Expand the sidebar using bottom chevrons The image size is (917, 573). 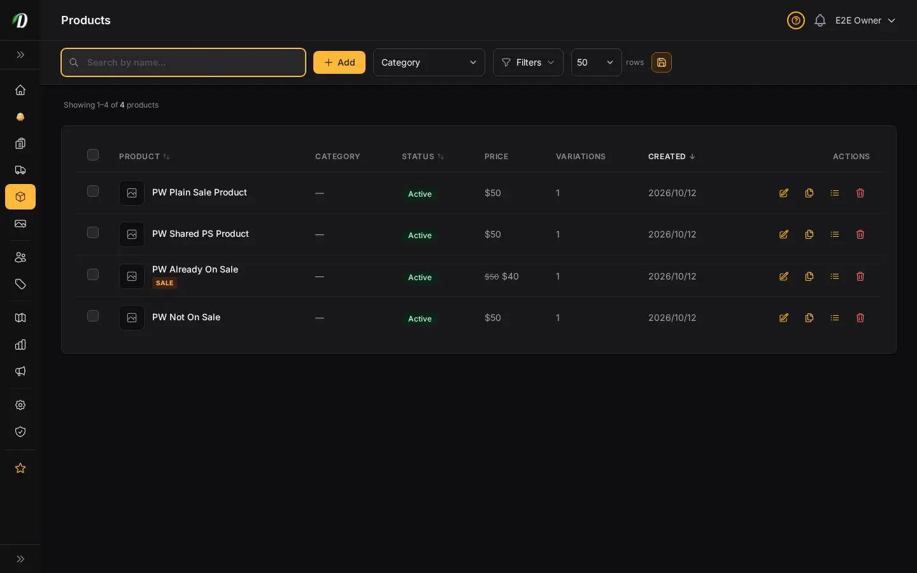tap(20, 559)
